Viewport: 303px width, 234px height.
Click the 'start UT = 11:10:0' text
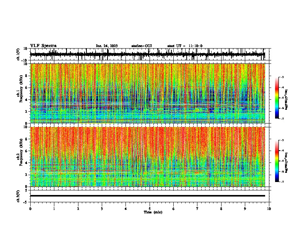[185, 46]
